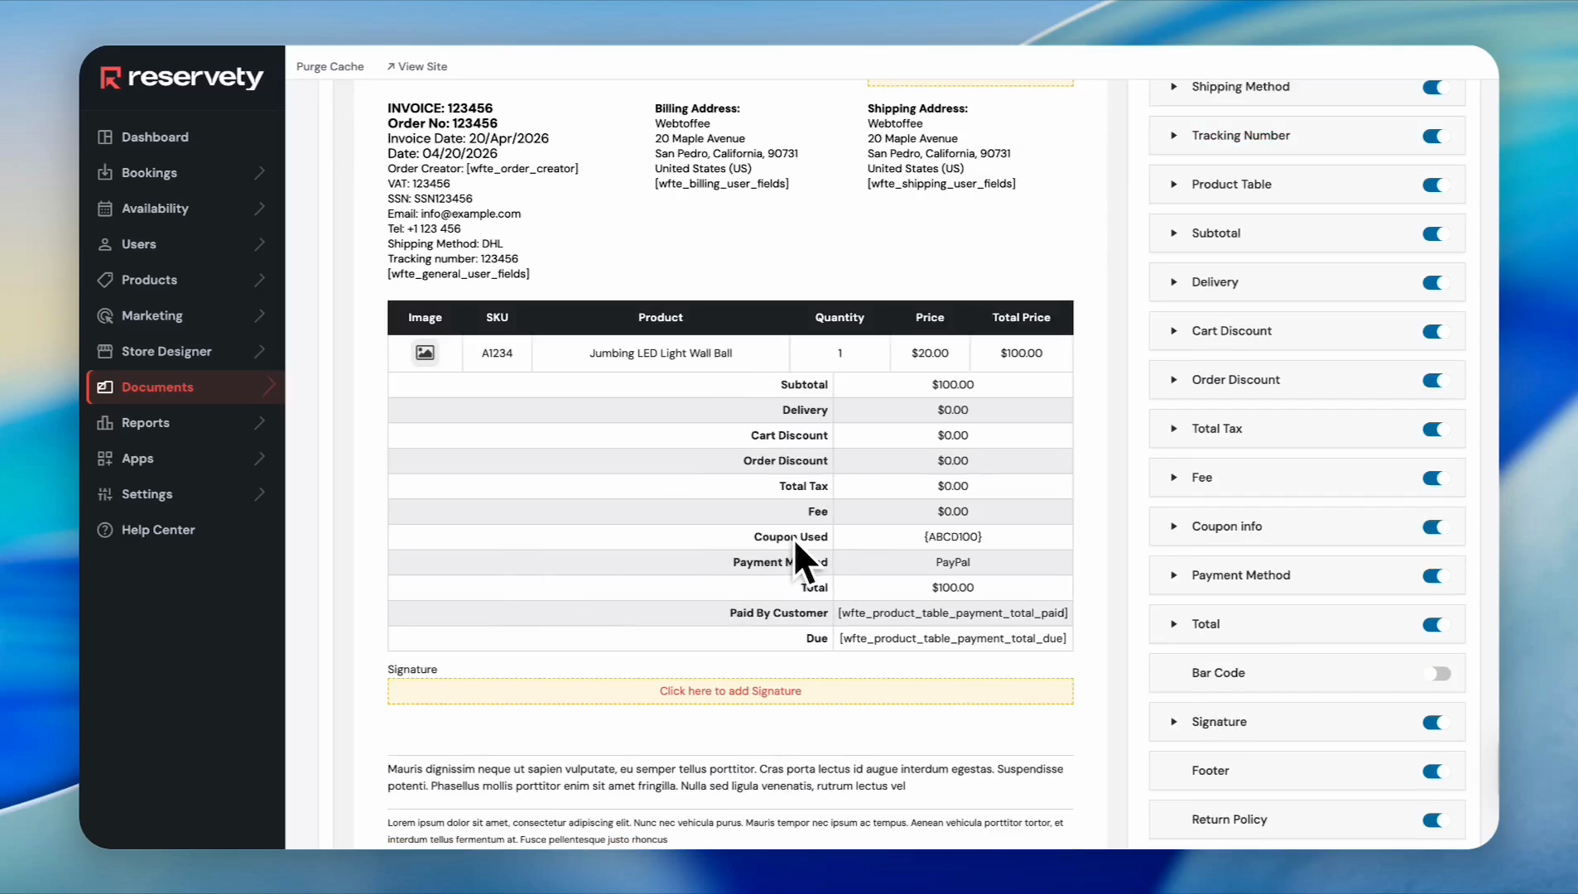Click the Purge Cache link

[x=330, y=66]
